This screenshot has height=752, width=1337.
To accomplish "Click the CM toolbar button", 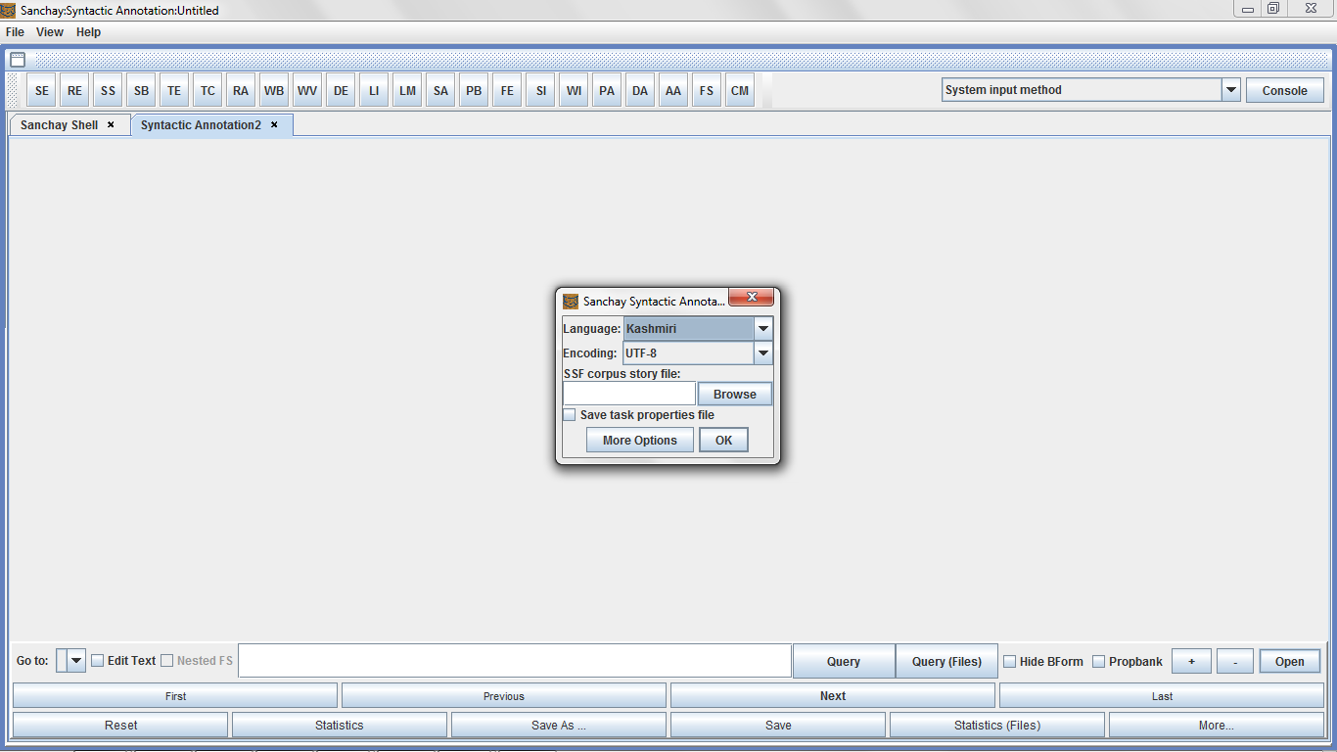I will pyautogui.click(x=741, y=90).
